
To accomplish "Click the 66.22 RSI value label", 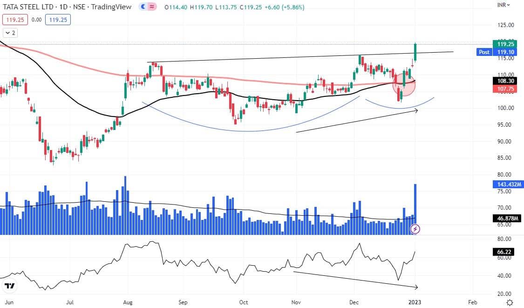I will [x=505, y=252].
